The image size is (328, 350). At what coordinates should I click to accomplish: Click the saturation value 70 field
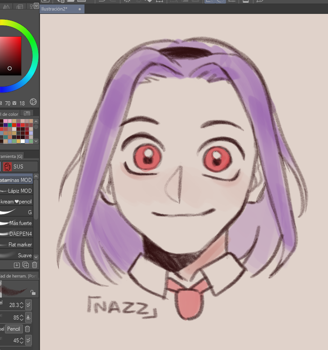click(8, 104)
